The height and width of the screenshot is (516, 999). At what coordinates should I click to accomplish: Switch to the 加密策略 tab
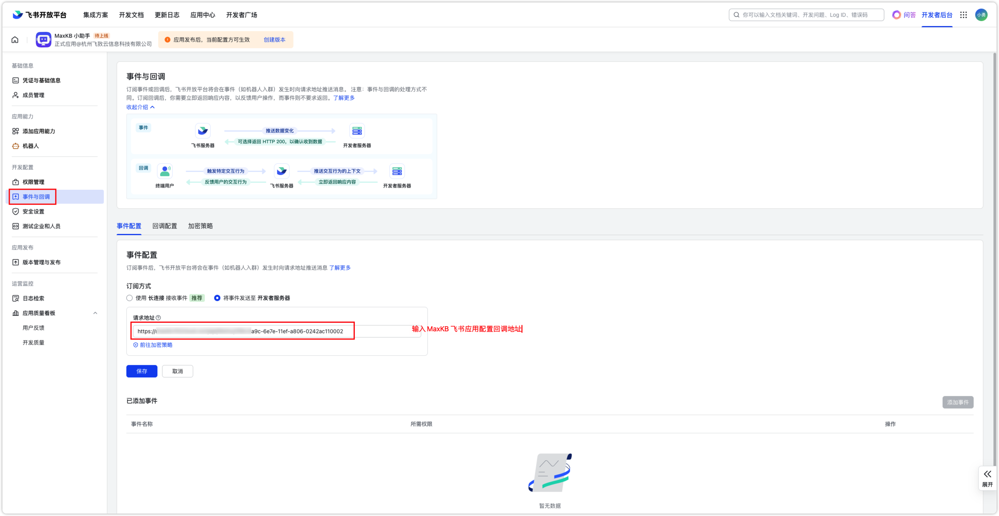[x=200, y=226]
